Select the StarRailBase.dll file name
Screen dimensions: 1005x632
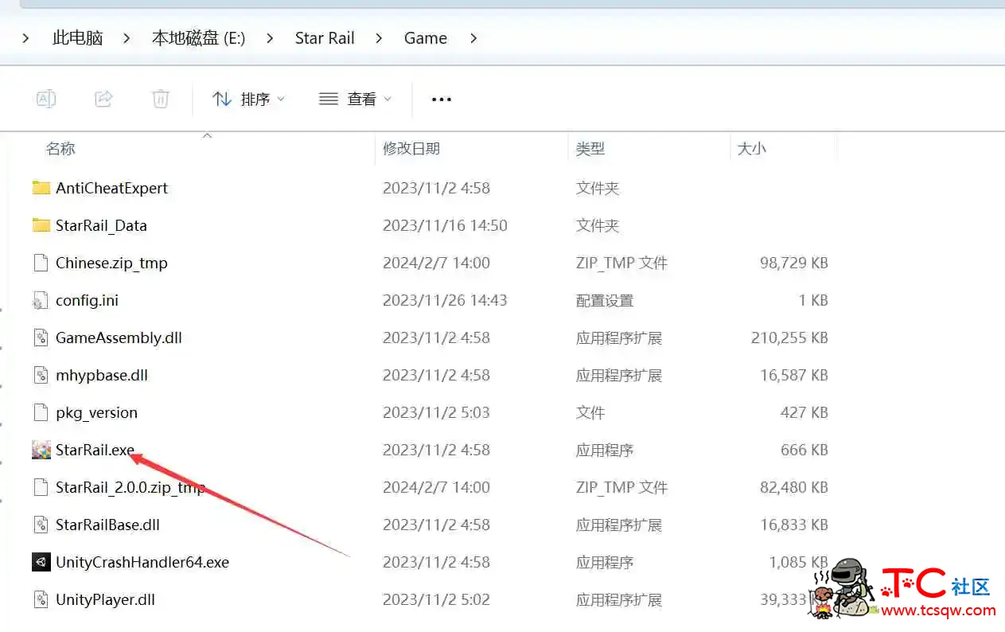(x=107, y=525)
